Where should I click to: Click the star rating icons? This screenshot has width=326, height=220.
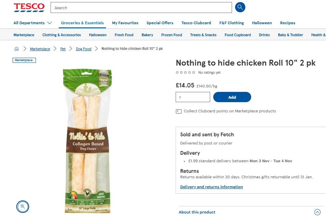185,72
